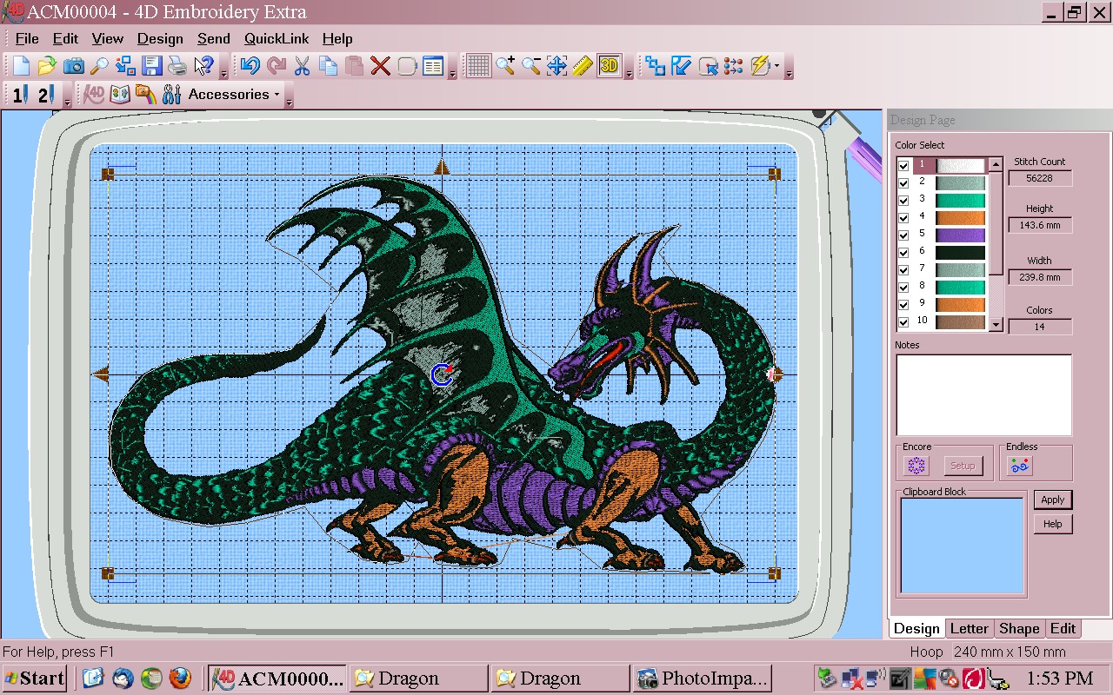
Task: Open the Windows Start menu
Action: [x=35, y=678]
